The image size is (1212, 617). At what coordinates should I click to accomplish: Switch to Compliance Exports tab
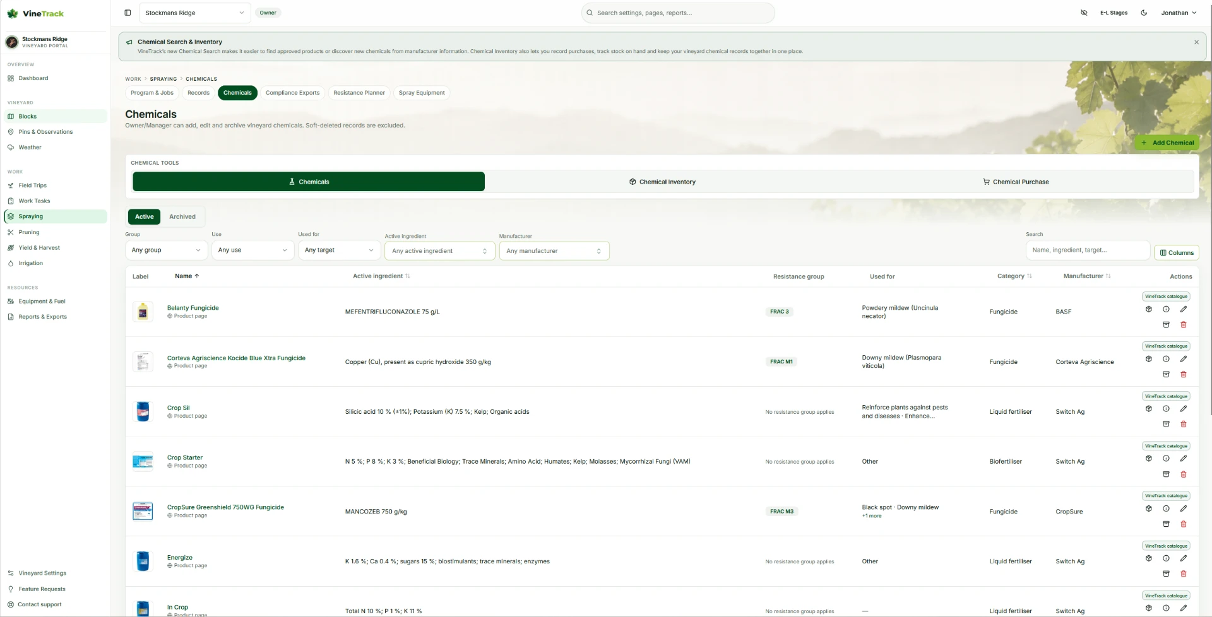[292, 93]
